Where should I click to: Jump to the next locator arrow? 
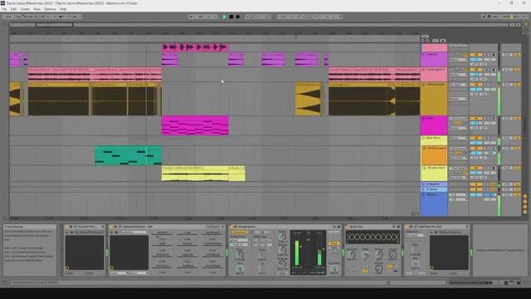point(427,41)
